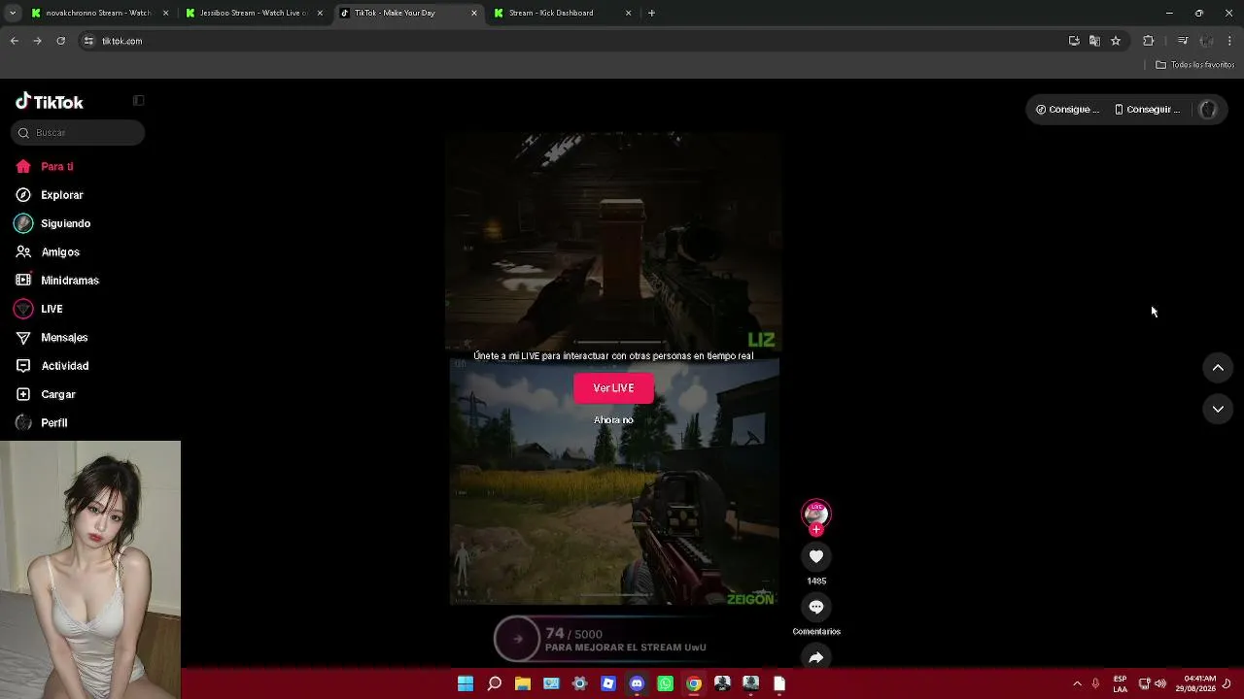Open the creator's LIVE avatar
Image resolution: width=1244 pixels, height=699 pixels.
816,514
